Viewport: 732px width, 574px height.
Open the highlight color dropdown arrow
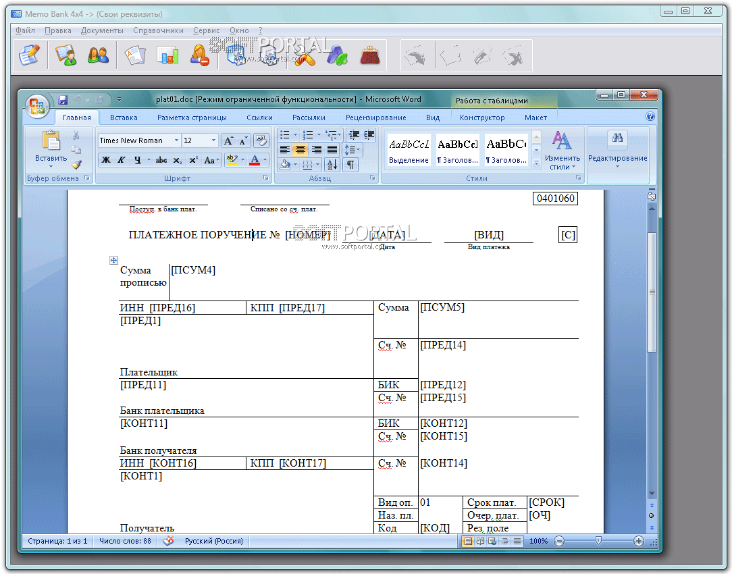click(x=242, y=160)
